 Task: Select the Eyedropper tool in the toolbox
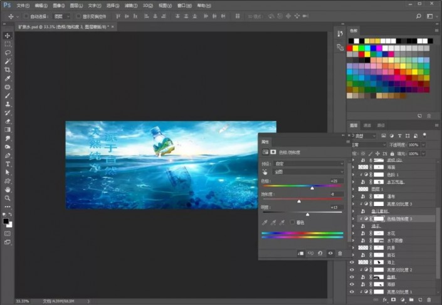click(x=8, y=78)
